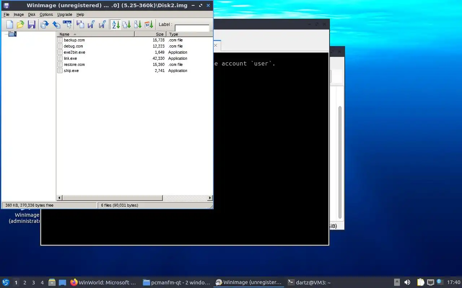
Task: Open the clipboard manager tray icon
Action: click(420, 283)
